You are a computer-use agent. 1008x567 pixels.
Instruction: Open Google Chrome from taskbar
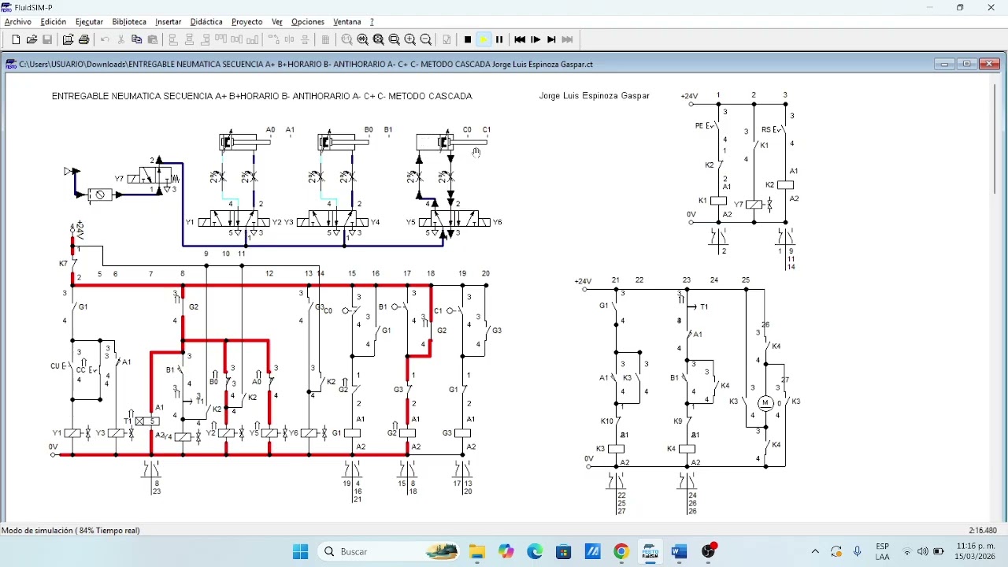(621, 552)
